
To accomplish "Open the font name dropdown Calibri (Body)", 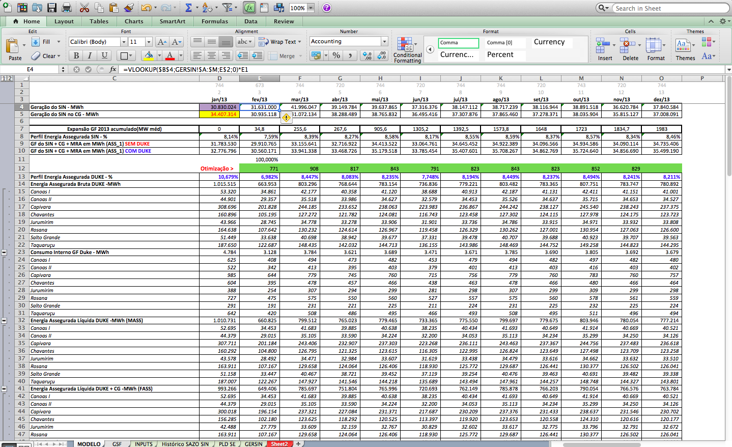I will click(x=123, y=42).
